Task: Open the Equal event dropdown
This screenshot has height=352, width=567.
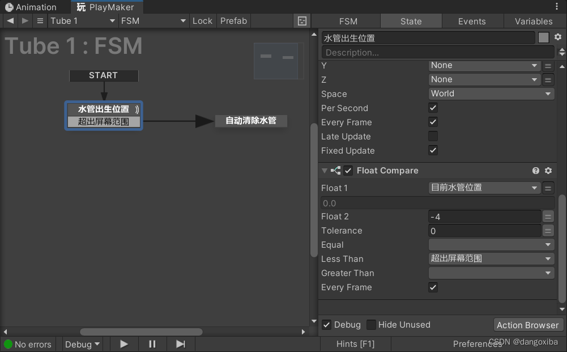Action: pyautogui.click(x=492, y=244)
